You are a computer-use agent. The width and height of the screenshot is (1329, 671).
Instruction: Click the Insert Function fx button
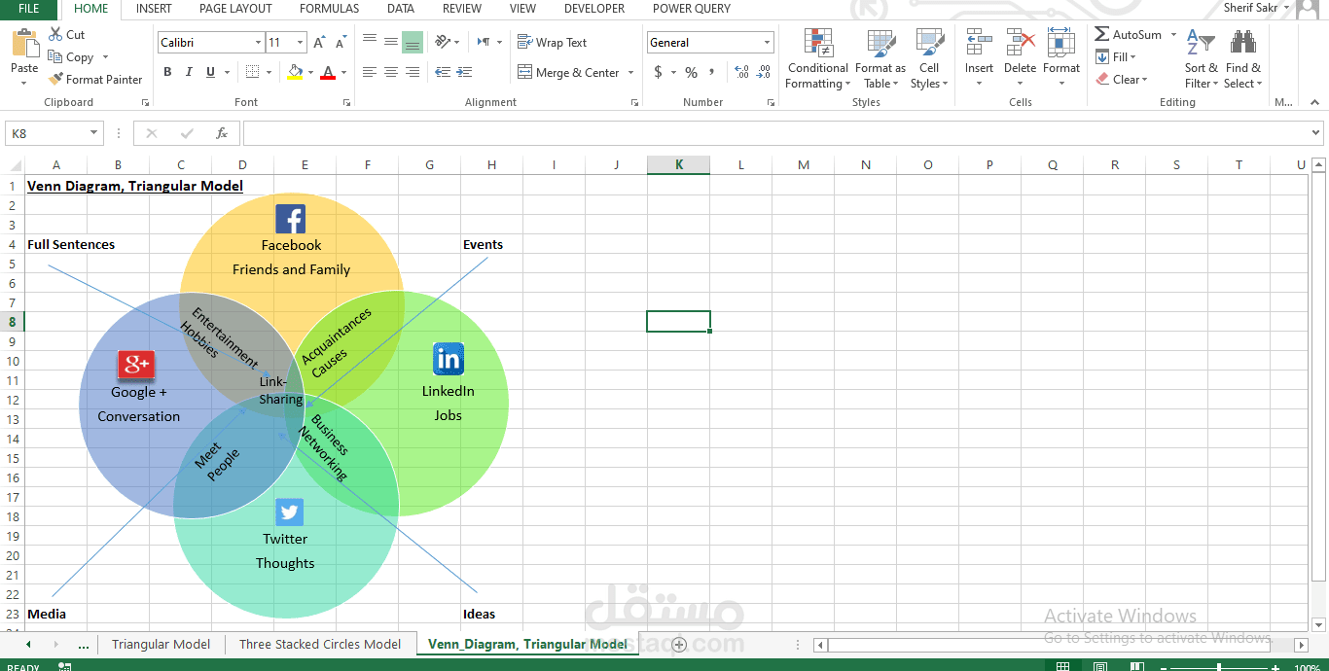pos(222,133)
